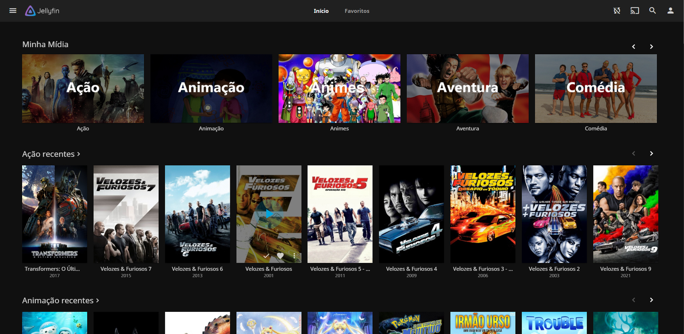Open the Animação library card image

(211, 89)
